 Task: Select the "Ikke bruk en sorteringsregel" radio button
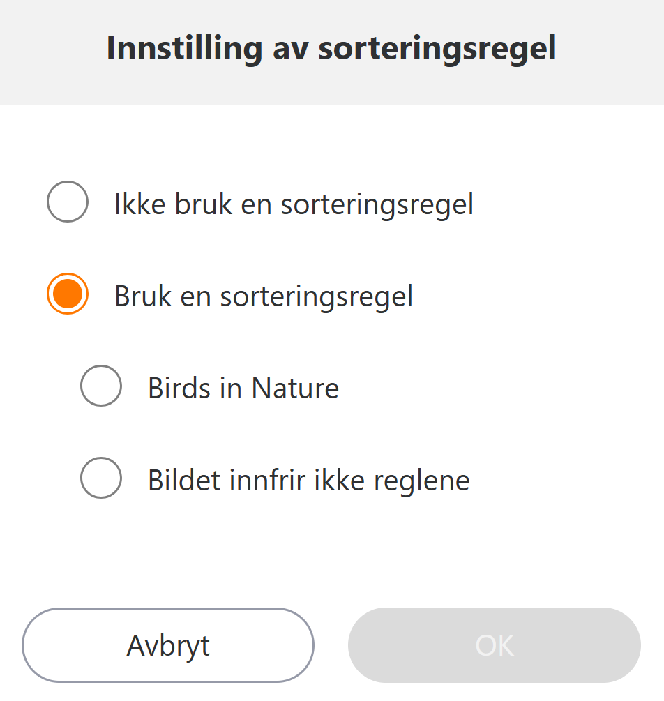coord(68,202)
